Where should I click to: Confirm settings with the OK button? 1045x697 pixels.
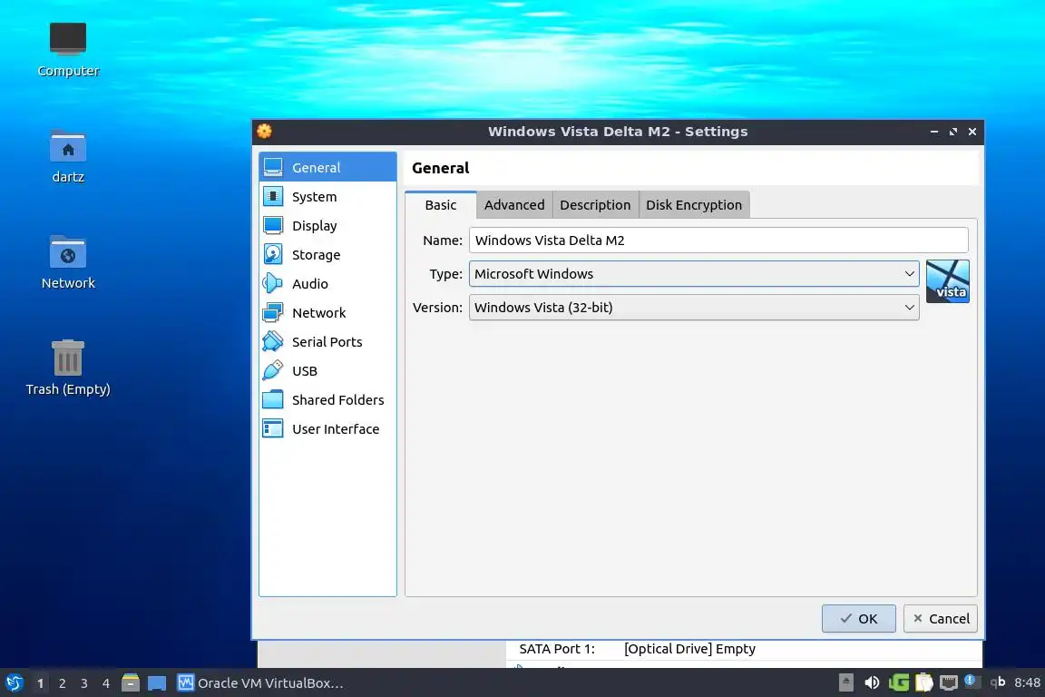[x=858, y=618]
